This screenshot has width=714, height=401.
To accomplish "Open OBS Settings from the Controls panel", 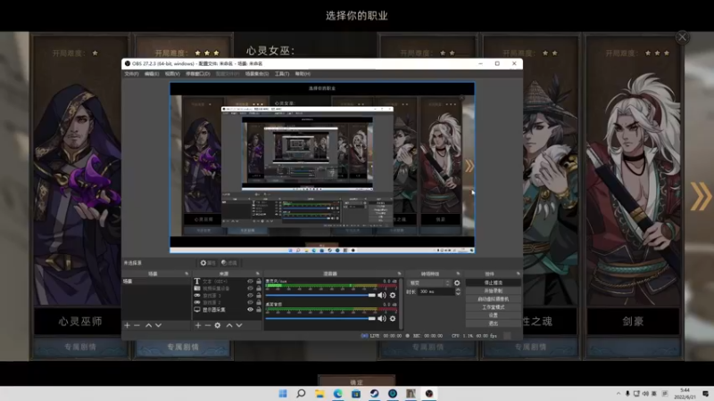I will point(494,315).
